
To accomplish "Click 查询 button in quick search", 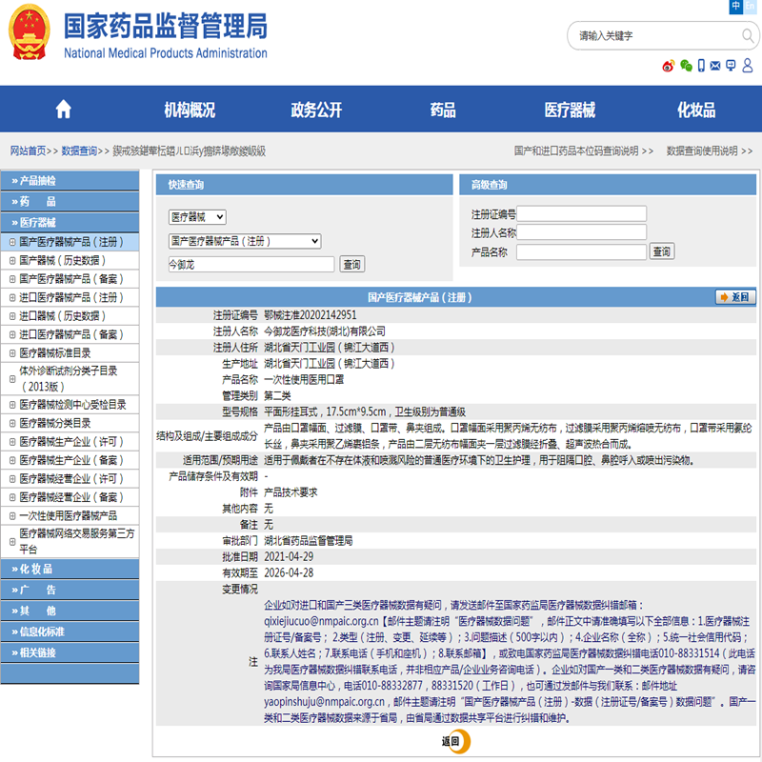I will click(x=351, y=265).
